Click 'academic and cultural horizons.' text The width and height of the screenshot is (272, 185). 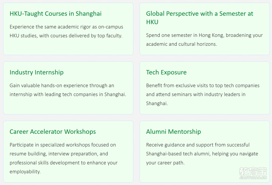click(x=181, y=44)
